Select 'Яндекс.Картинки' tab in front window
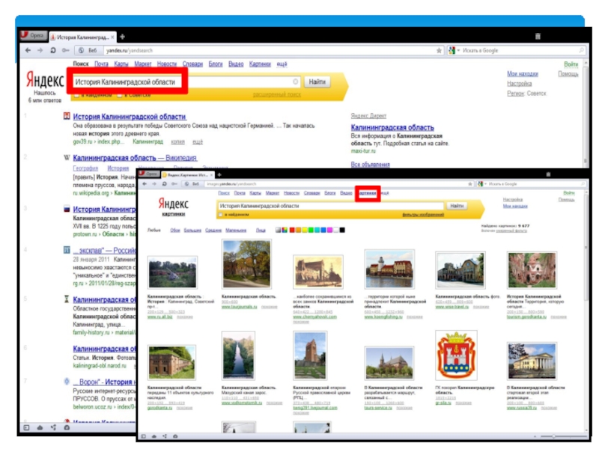Screen dimensions: 599x449 pyautogui.click(x=188, y=175)
